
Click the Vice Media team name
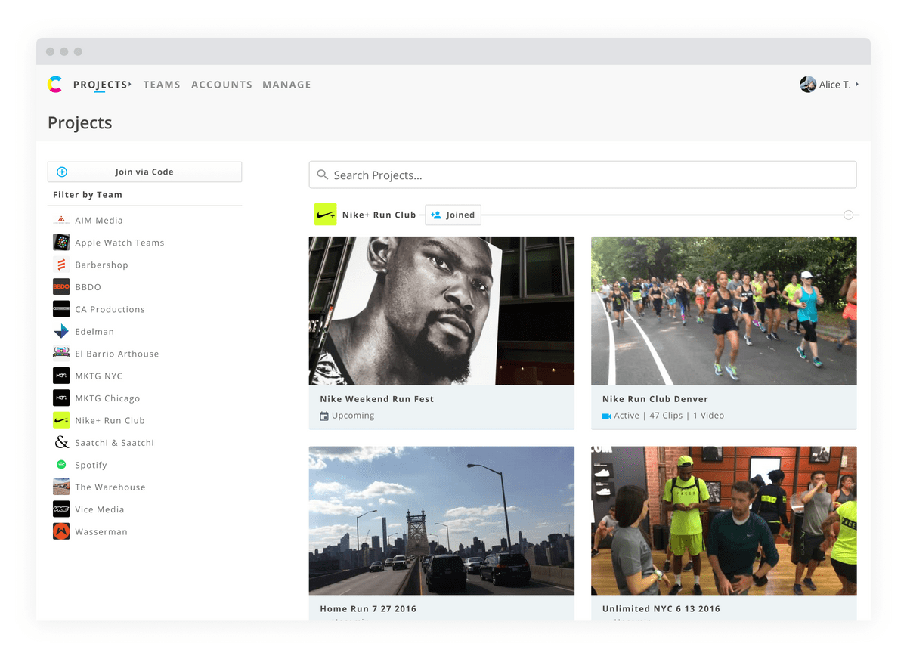(x=100, y=510)
